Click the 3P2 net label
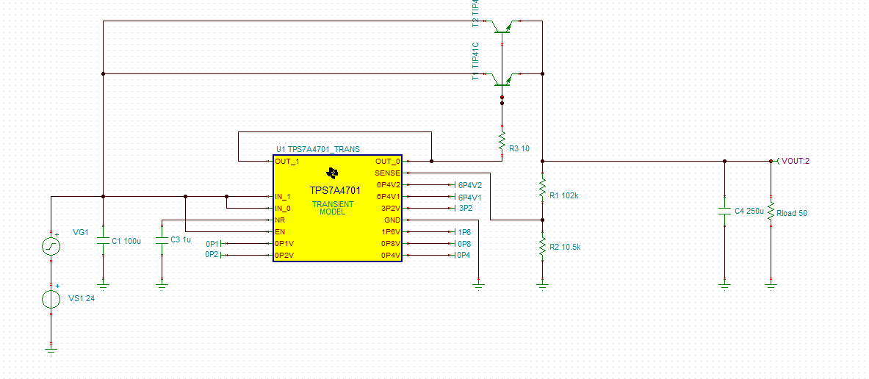 click(466, 209)
